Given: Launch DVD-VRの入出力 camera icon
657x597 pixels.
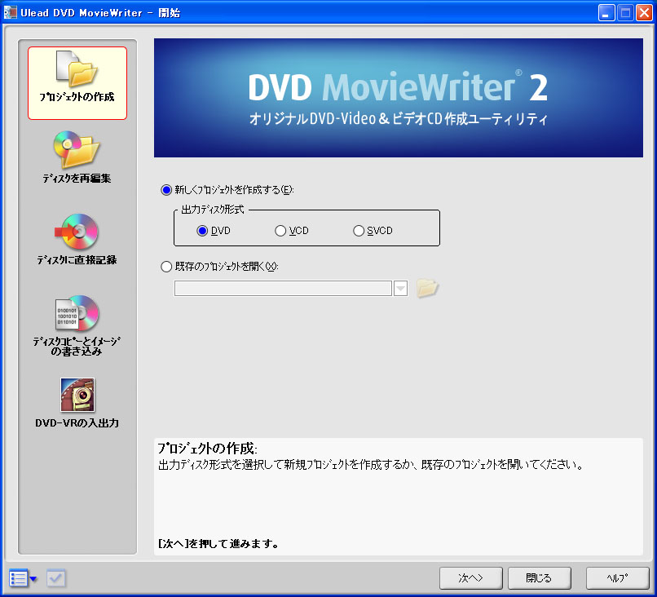Looking at the screenshot, I should point(77,395).
